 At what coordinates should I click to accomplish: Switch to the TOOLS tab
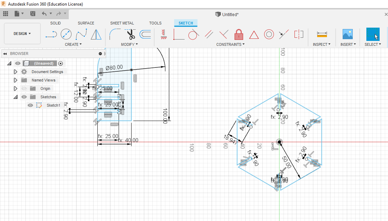pyautogui.click(x=155, y=23)
